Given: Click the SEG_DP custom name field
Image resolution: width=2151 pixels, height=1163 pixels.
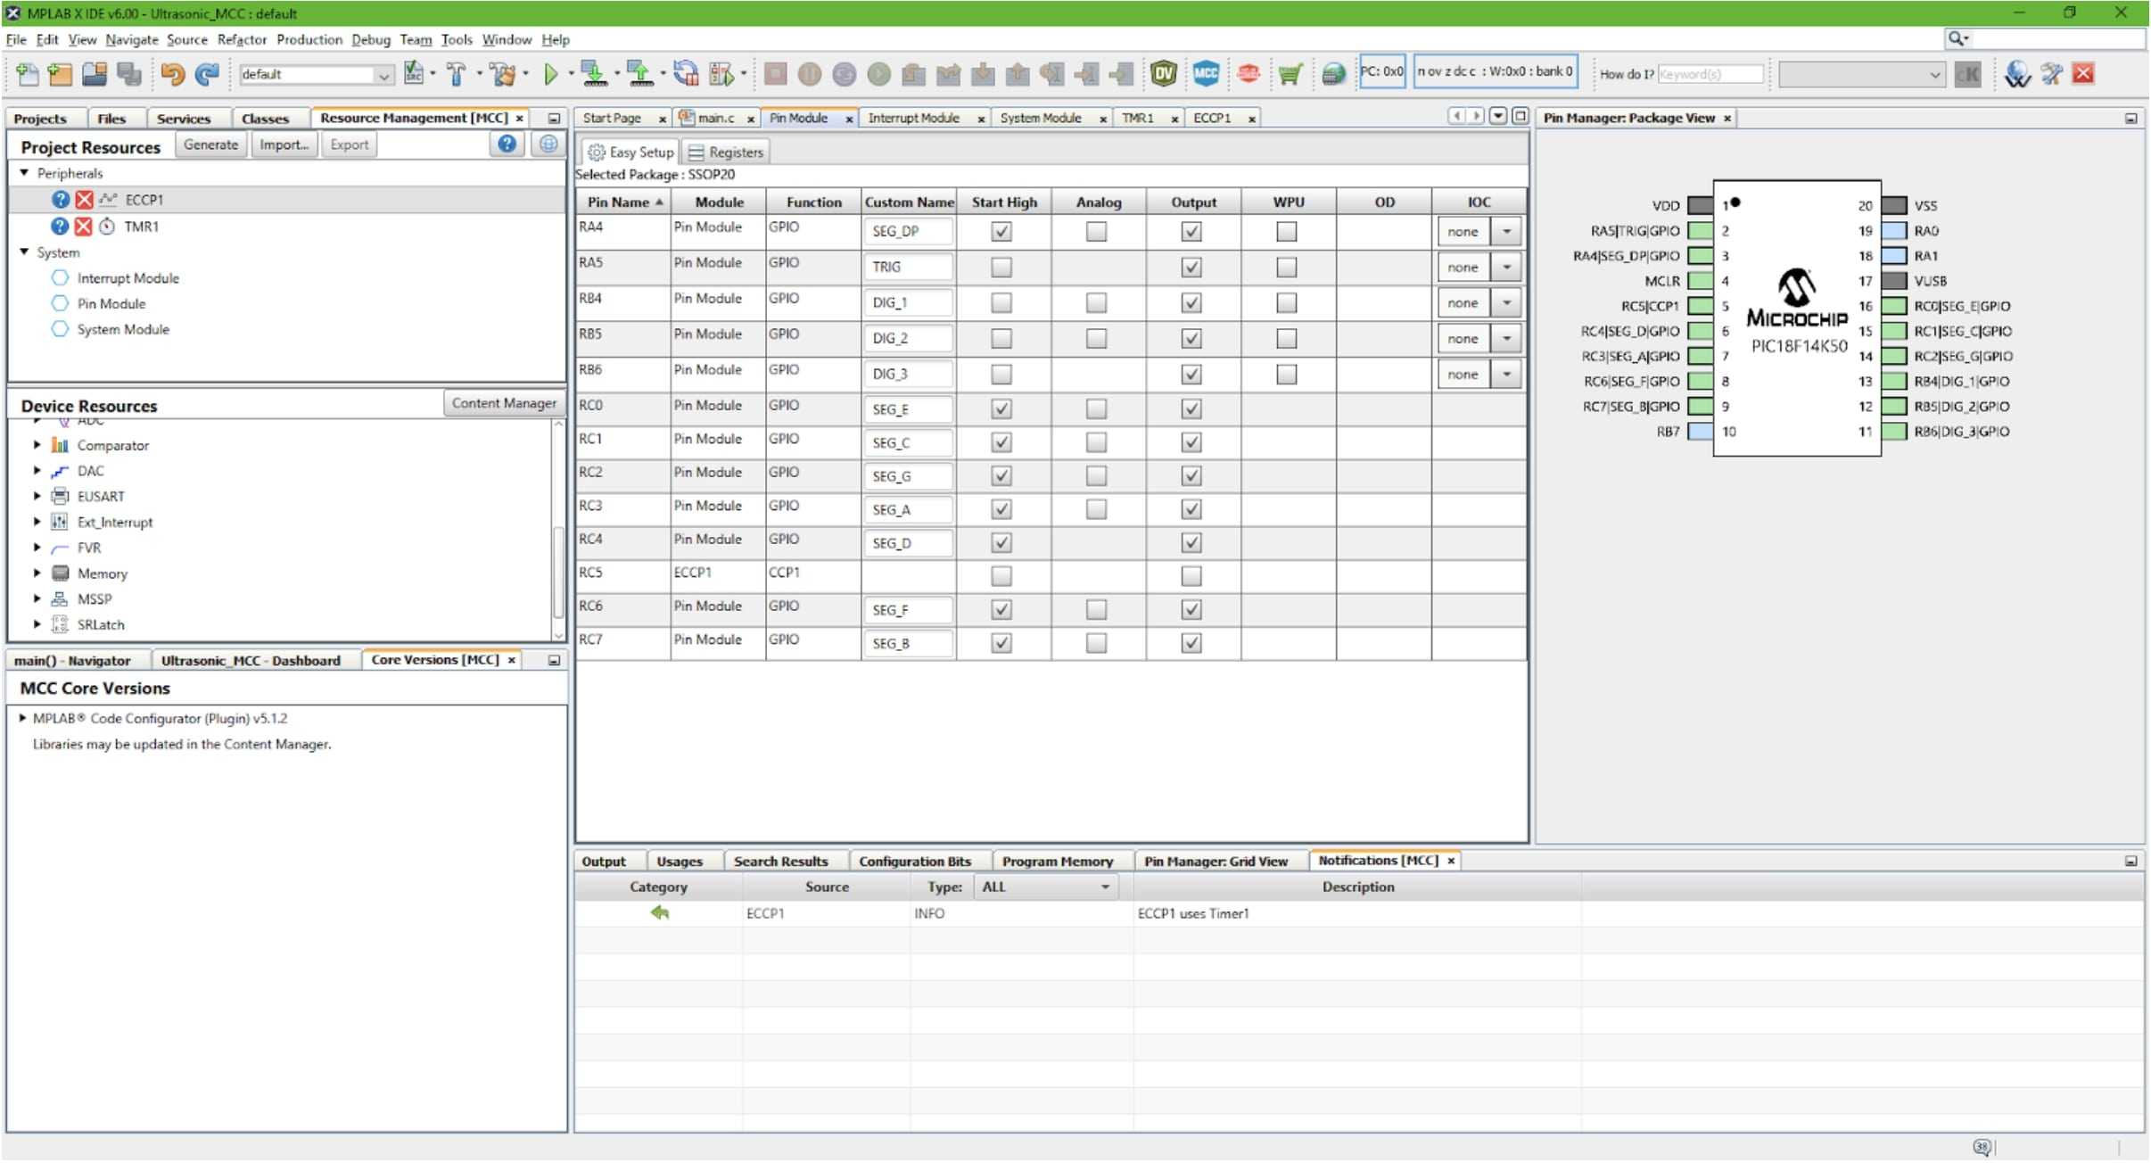Looking at the screenshot, I should 908,232.
